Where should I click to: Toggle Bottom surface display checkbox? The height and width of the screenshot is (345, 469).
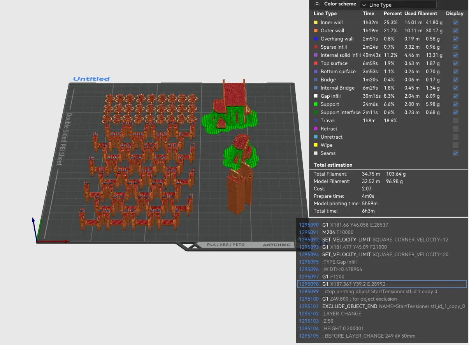tap(455, 71)
